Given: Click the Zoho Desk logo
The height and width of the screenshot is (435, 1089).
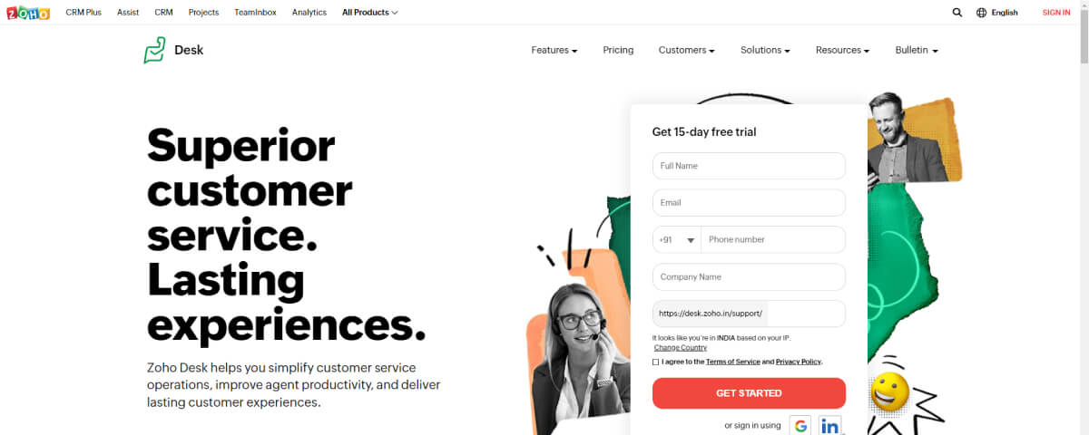Looking at the screenshot, I should pyautogui.click(x=173, y=50).
